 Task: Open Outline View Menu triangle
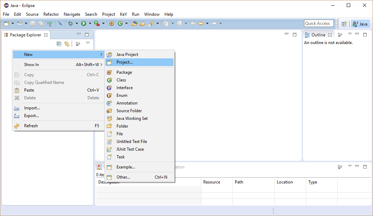click(350, 34)
